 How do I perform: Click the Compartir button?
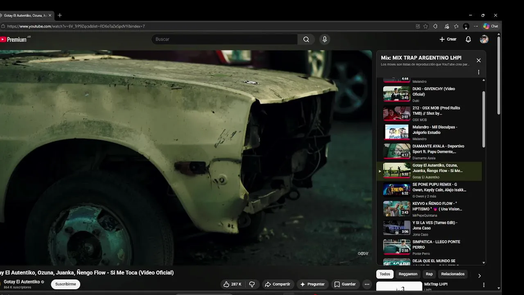(277, 284)
